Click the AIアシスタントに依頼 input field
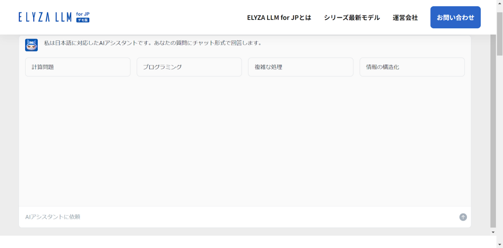503x248 pixels. click(x=152, y=217)
